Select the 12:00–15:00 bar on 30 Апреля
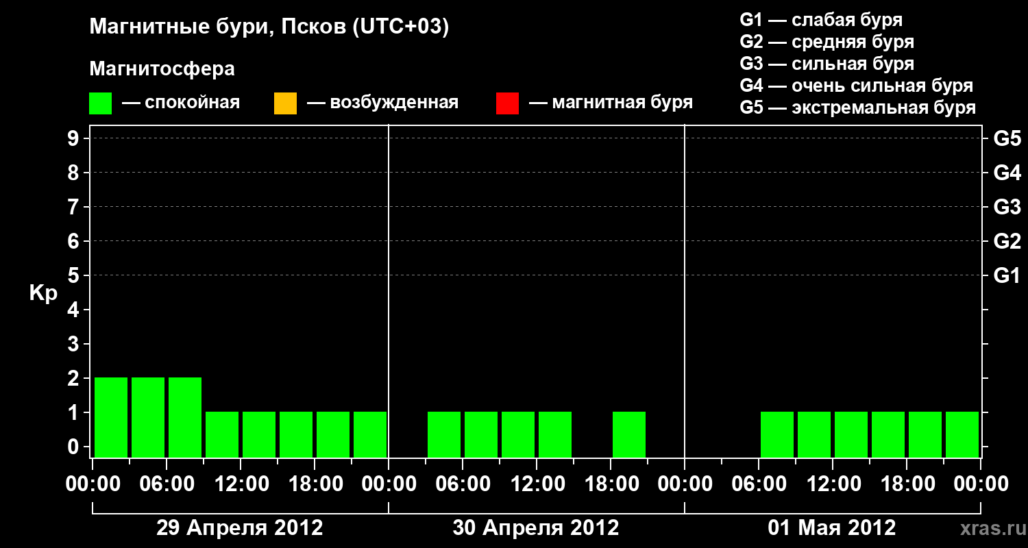This screenshot has width=1028, height=548. click(x=555, y=434)
